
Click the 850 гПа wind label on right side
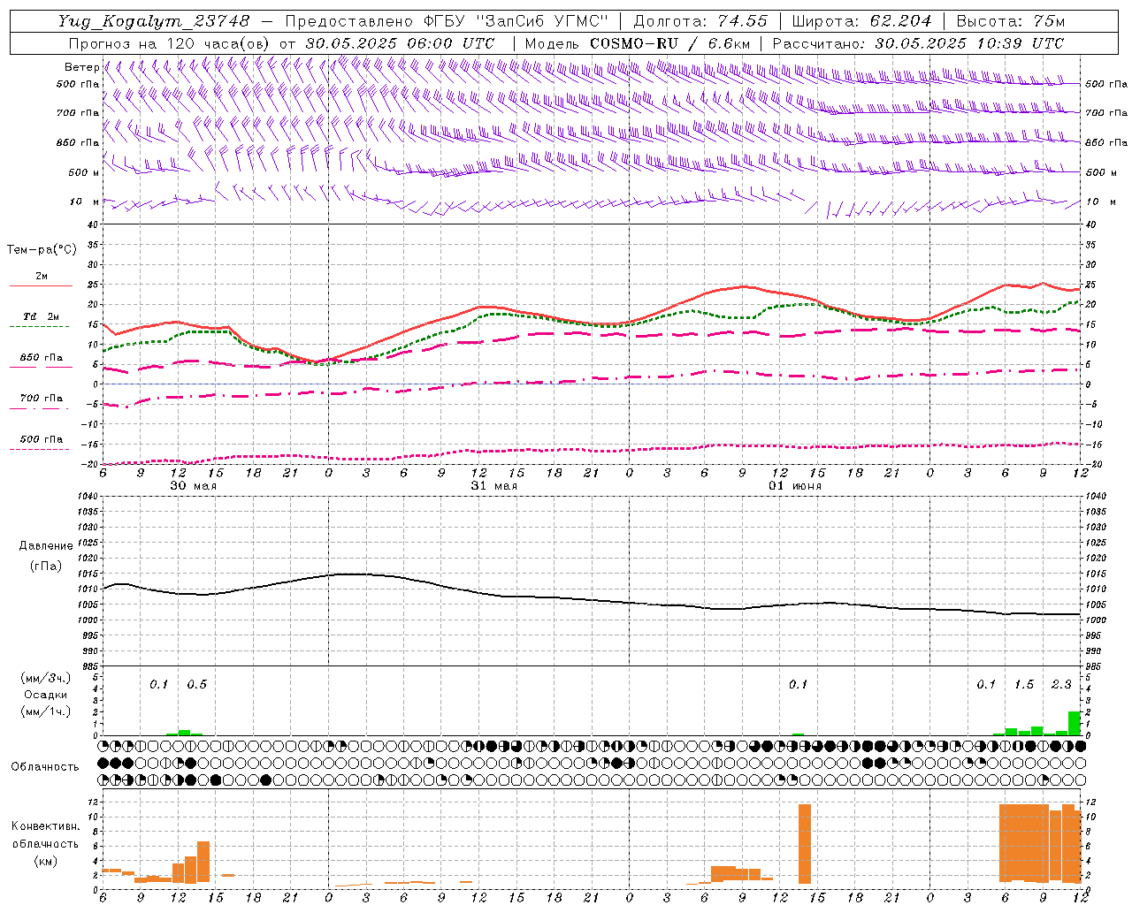pyautogui.click(x=1106, y=142)
